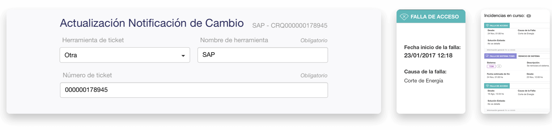552x130 pixels.
Task: Click the Nombre de herramienta field containing SAP
Action: click(x=262, y=55)
